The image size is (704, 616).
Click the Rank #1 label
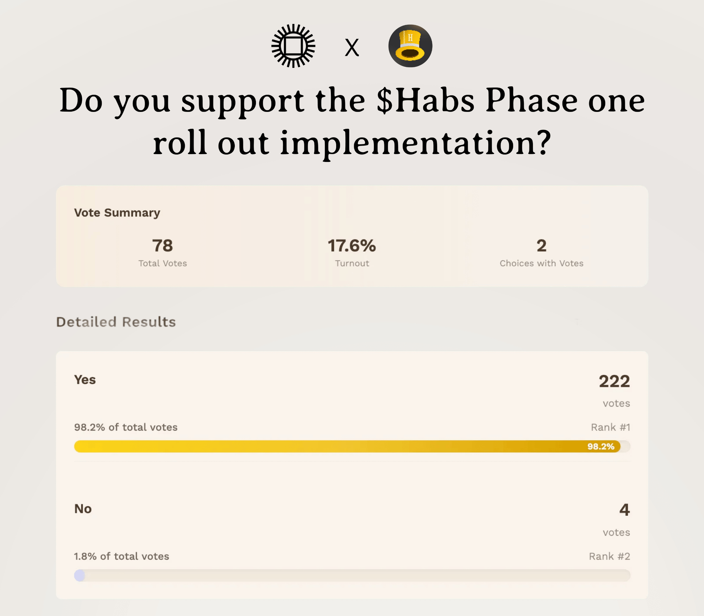tap(610, 427)
